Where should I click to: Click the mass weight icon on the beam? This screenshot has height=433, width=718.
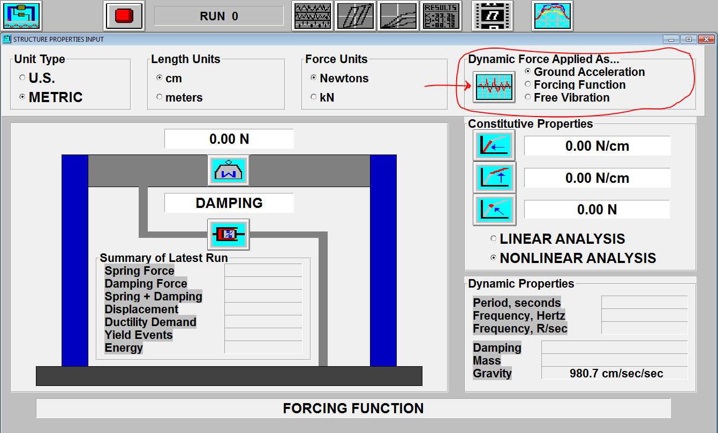(229, 171)
